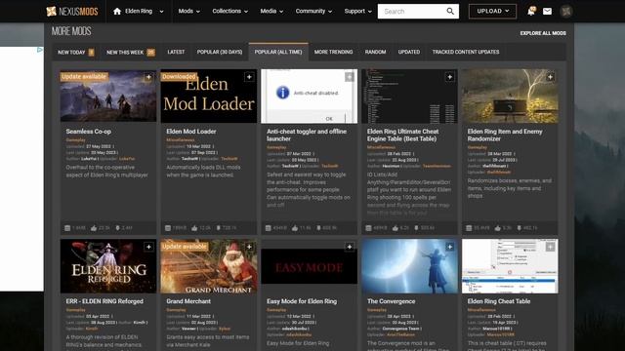Open the Mods menu
625x351 pixels.
coord(188,11)
